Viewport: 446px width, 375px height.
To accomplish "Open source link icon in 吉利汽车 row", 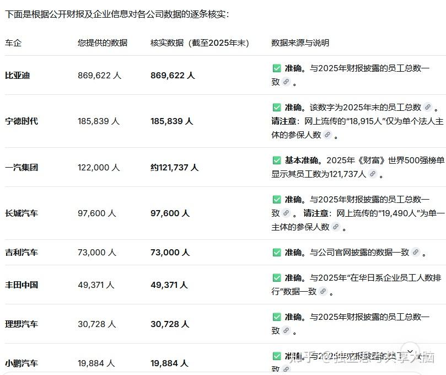I will click(416, 252).
